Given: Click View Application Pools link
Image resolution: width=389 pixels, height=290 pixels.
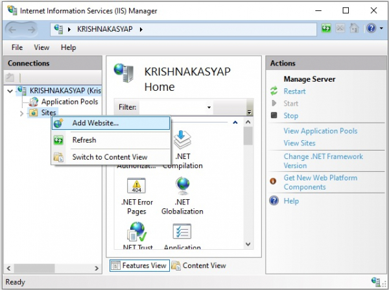Looking at the screenshot, I should 320,131.
